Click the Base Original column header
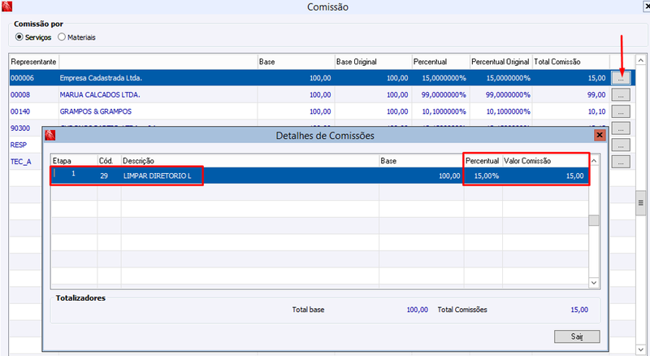This screenshot has height=356, width=650. [x=373, y=62]
